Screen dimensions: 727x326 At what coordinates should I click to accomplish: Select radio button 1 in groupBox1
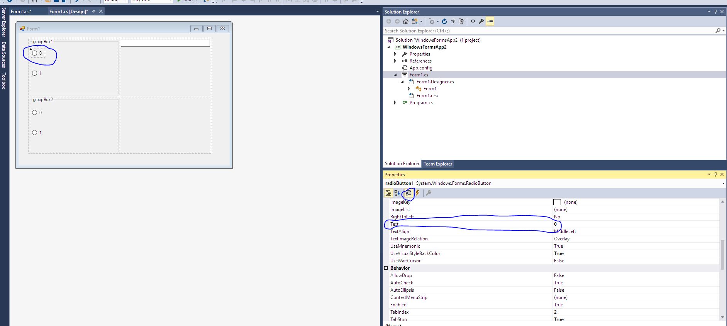pos(35,73)
